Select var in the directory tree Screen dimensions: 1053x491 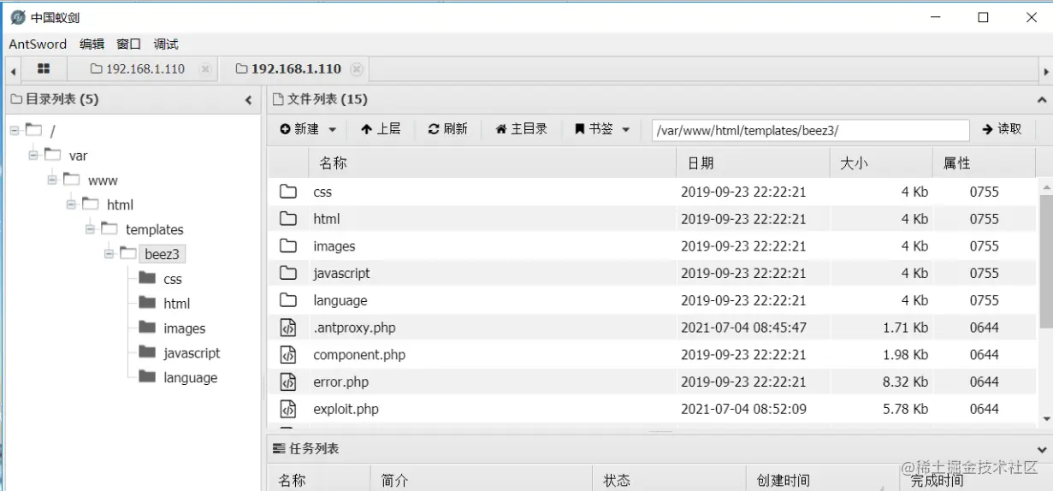(78, 156)
